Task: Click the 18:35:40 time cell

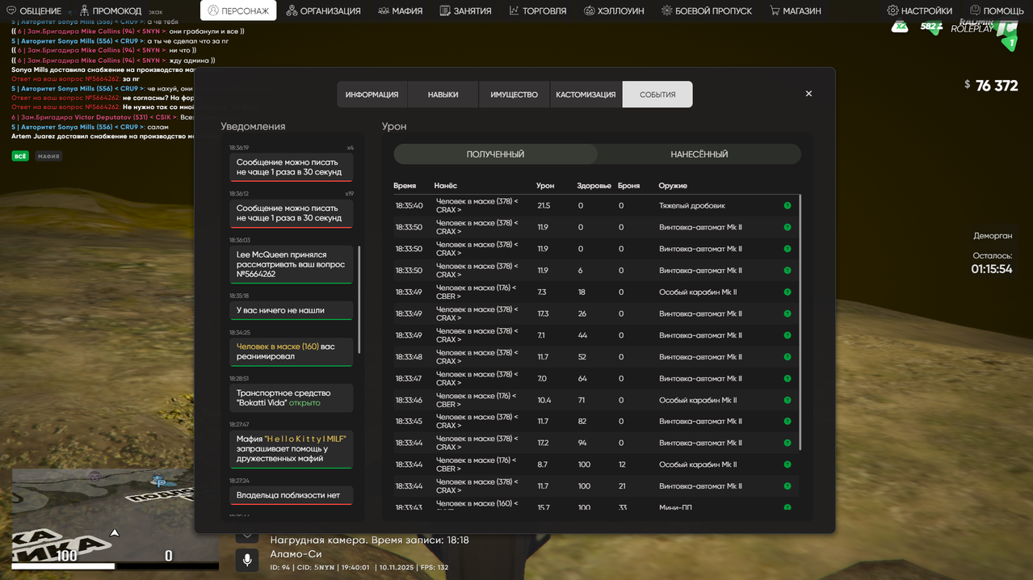Action: [409, 206]
